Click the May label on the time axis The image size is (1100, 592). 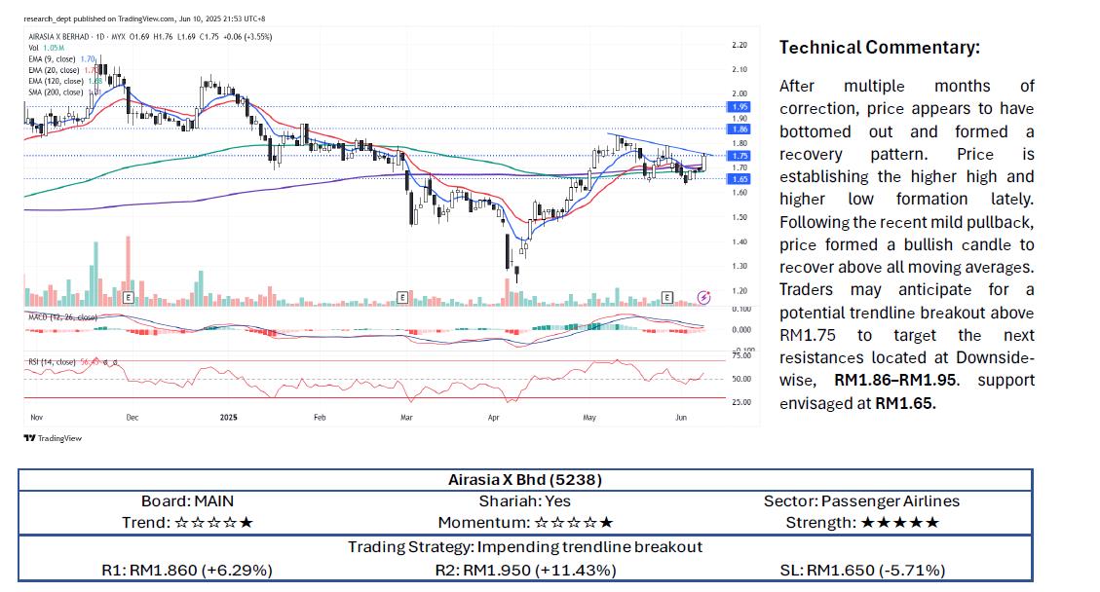point(589,418)
